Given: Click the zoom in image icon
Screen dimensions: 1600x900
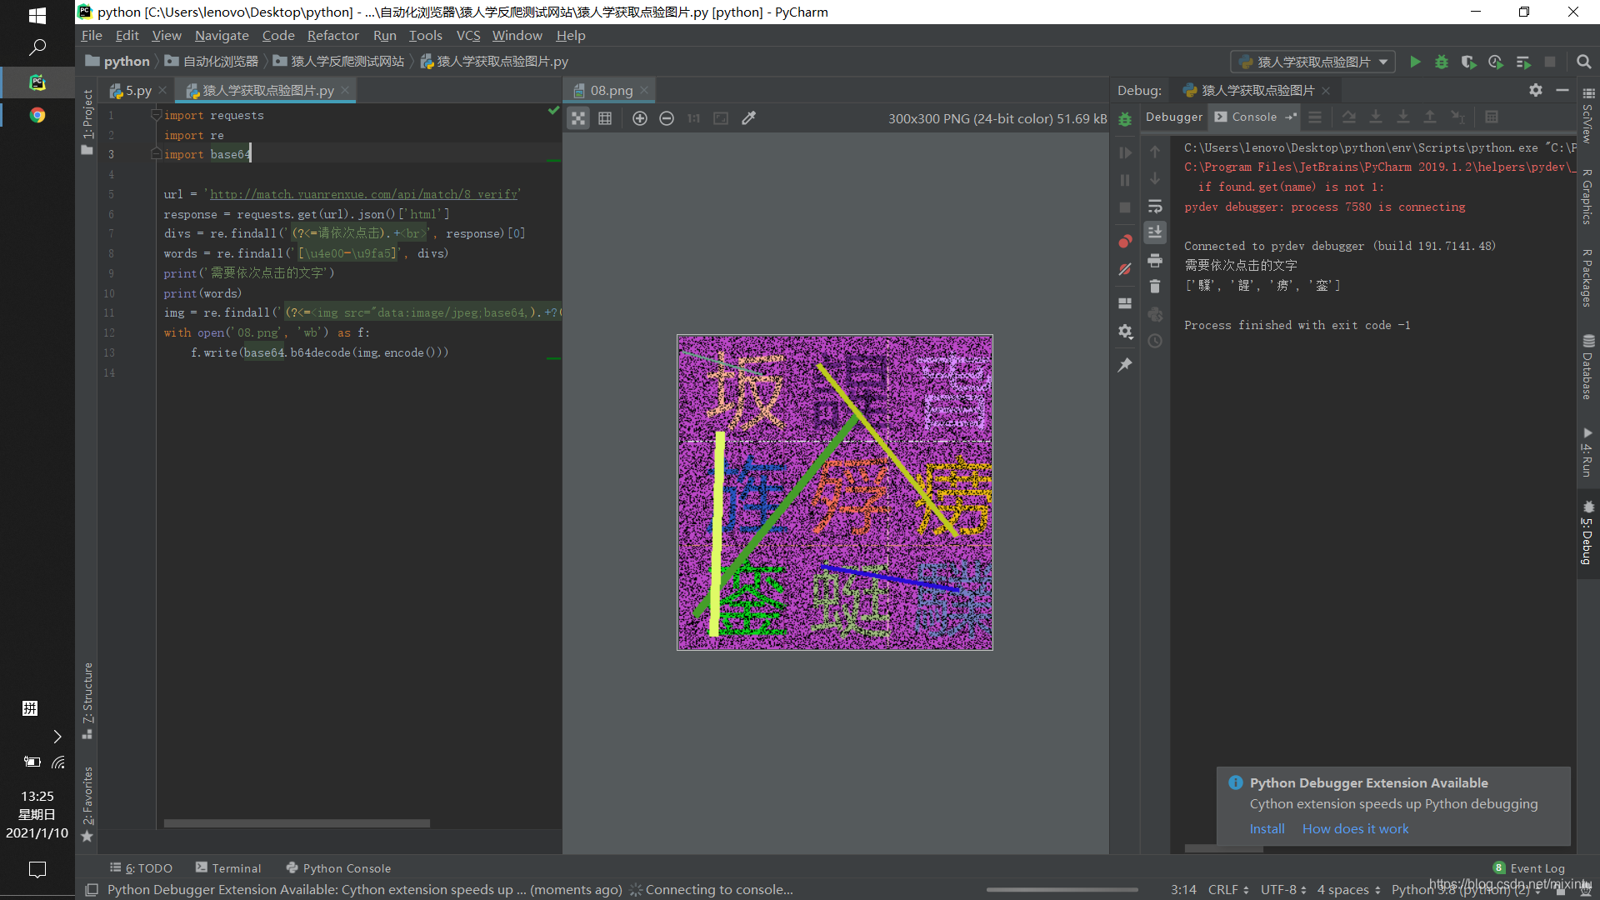Looking at the screenshot, I should click(x=639, y=118).
